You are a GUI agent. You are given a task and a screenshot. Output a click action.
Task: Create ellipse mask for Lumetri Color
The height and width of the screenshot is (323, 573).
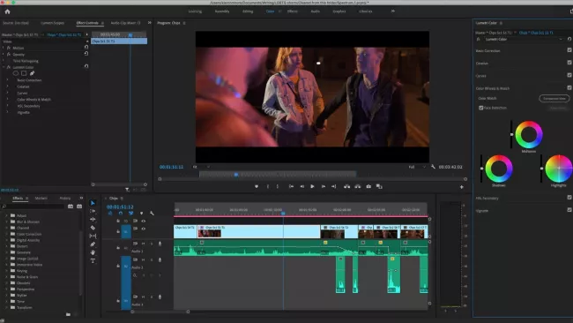(x=16, y=73)
